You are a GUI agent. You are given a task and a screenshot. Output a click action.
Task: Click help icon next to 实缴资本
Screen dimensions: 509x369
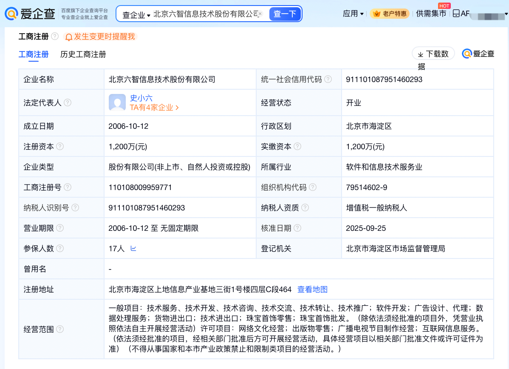pos(297,147)
